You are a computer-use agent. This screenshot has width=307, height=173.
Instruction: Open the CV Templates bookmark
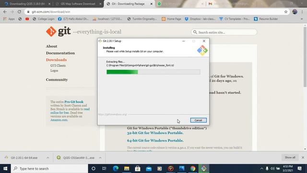tap(235, 19)
